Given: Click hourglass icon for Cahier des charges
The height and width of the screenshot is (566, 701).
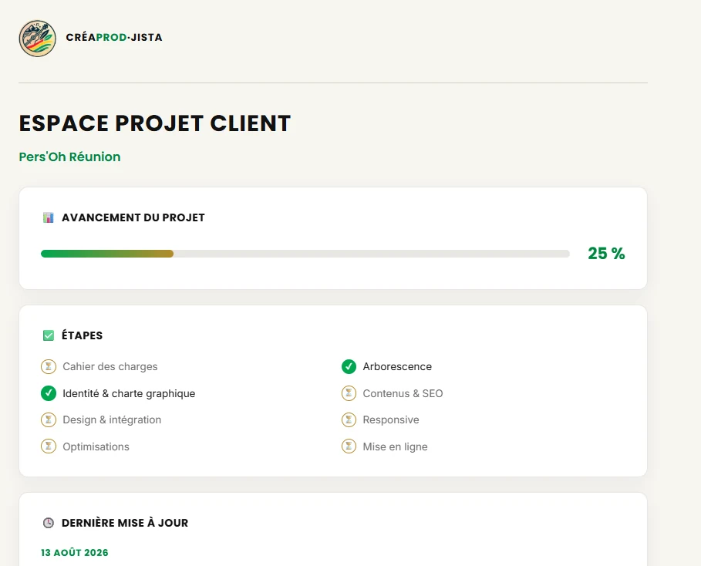Looking at the screenshot, I should point(49,366).
